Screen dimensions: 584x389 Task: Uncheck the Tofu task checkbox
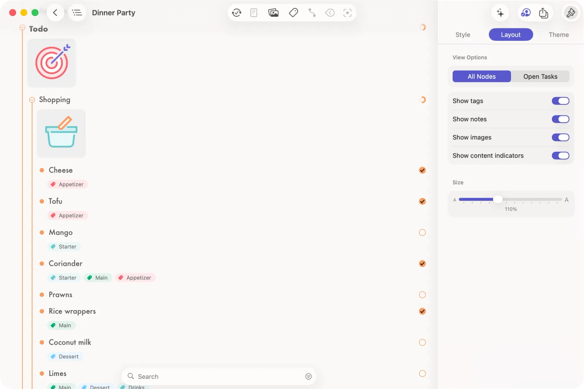click(x=422, y=201)
